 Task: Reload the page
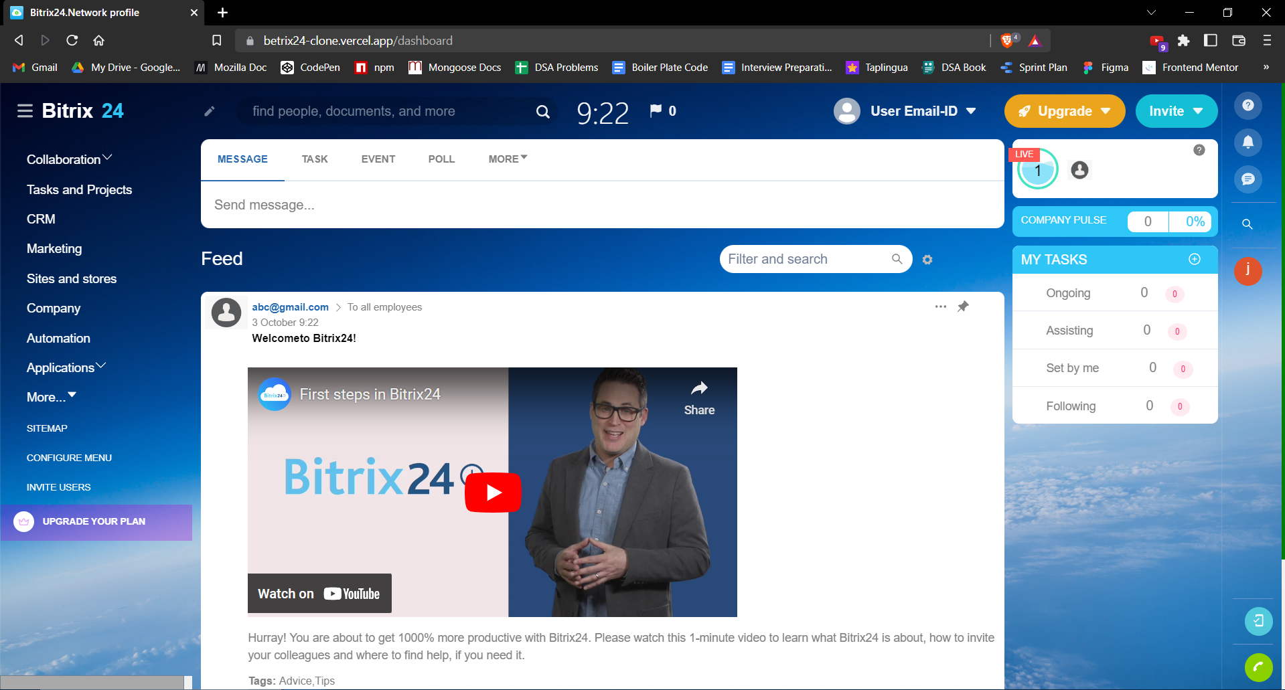72,41
